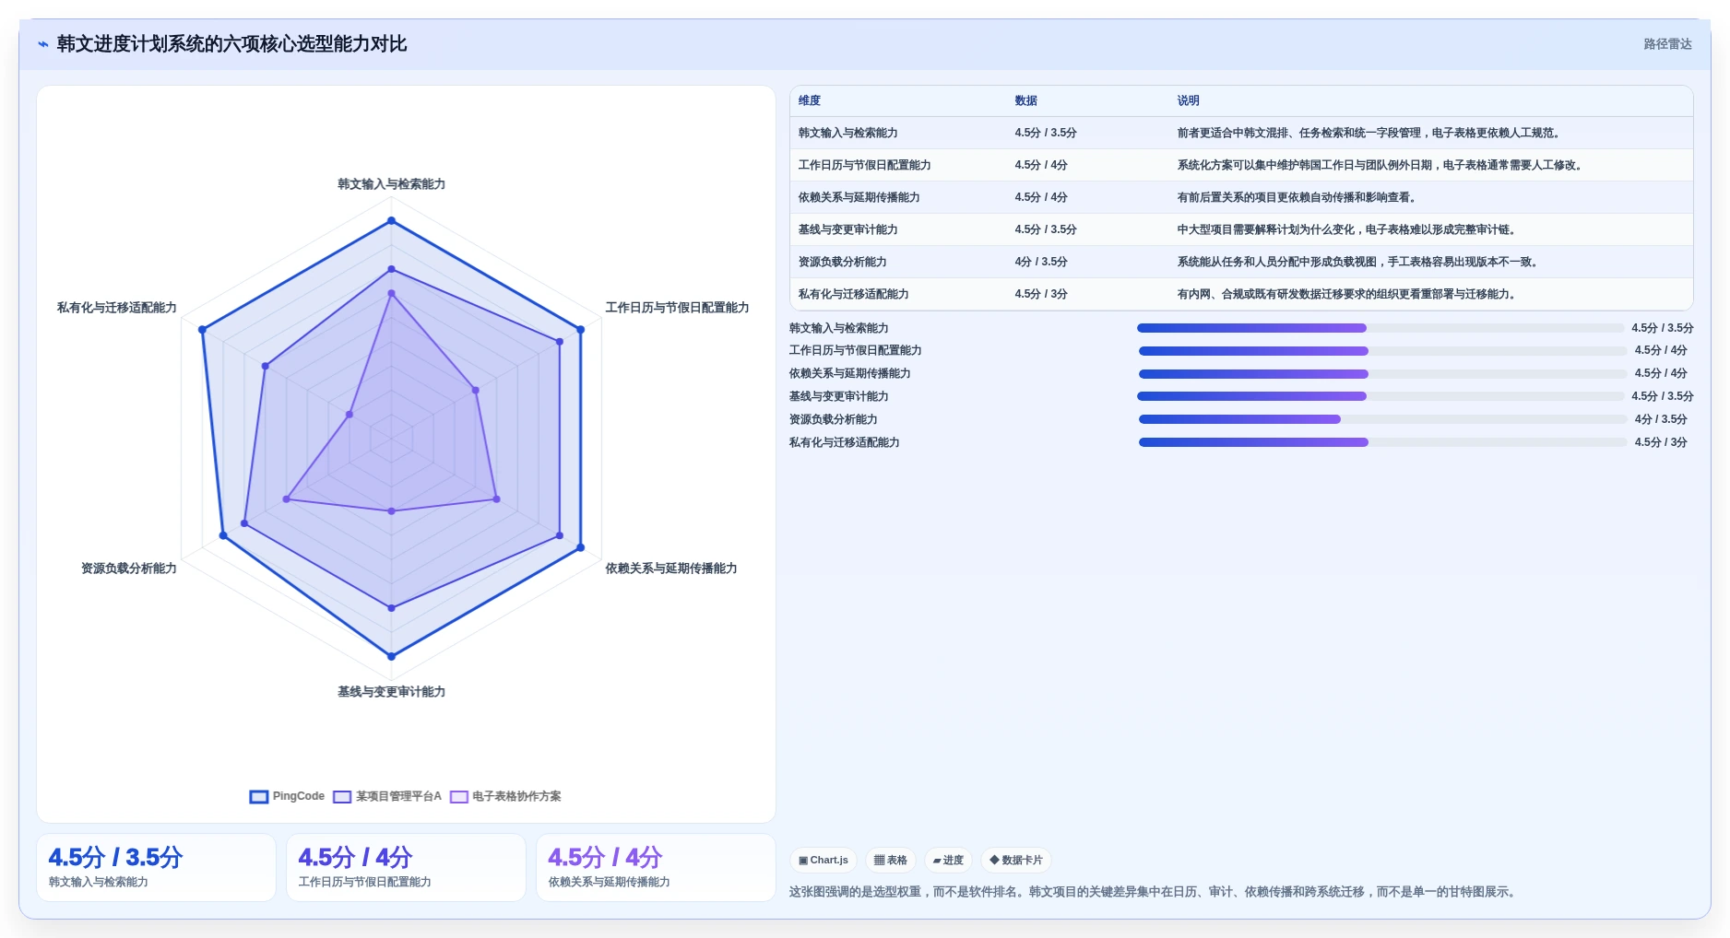This screenshot has height=938, width=1730.
Task: Click the radar axis label 韩文输入与检索能力
Action: click(391, 184)
